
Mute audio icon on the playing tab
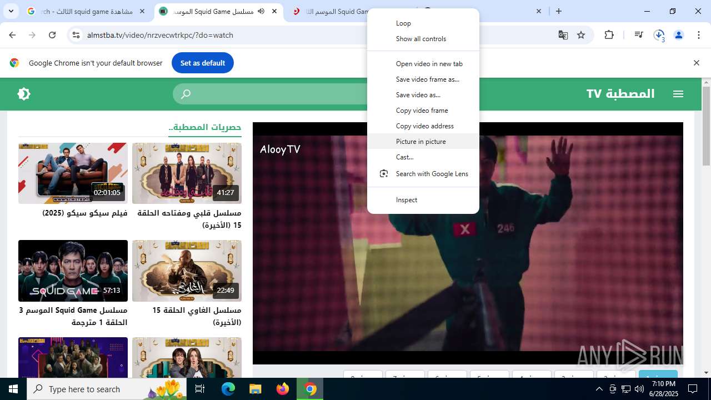[x=261, y=11]
